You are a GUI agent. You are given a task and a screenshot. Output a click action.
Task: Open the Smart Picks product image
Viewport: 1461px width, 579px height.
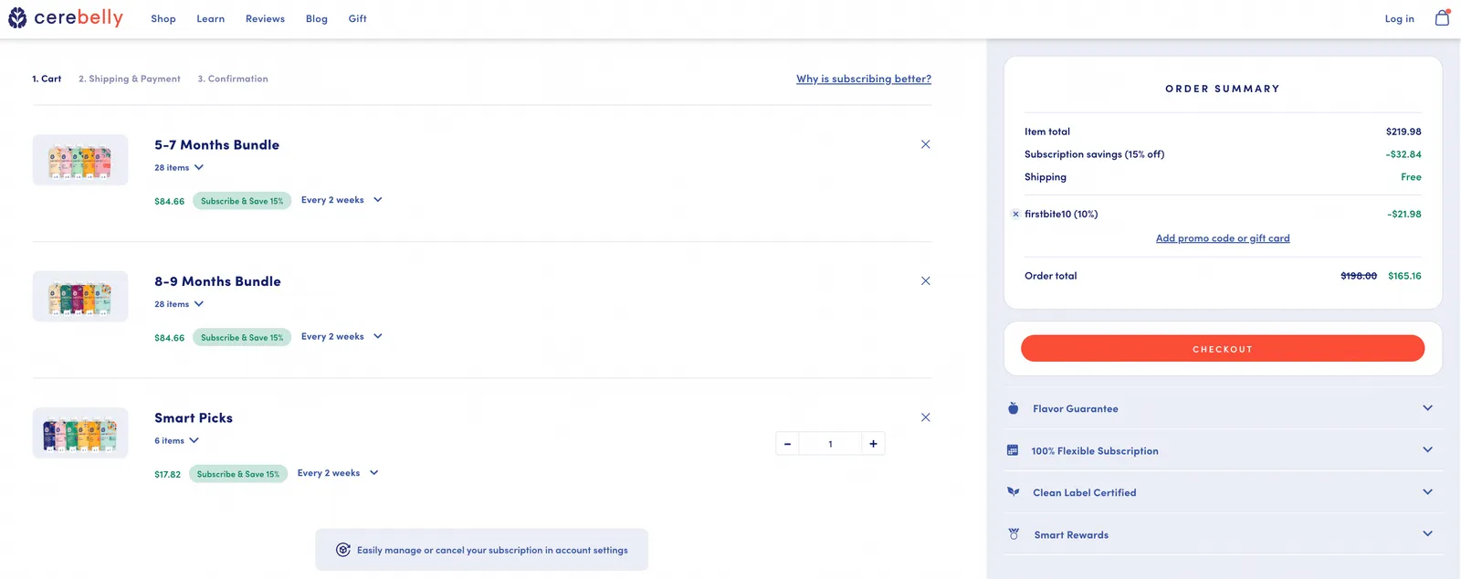[80, 433]
